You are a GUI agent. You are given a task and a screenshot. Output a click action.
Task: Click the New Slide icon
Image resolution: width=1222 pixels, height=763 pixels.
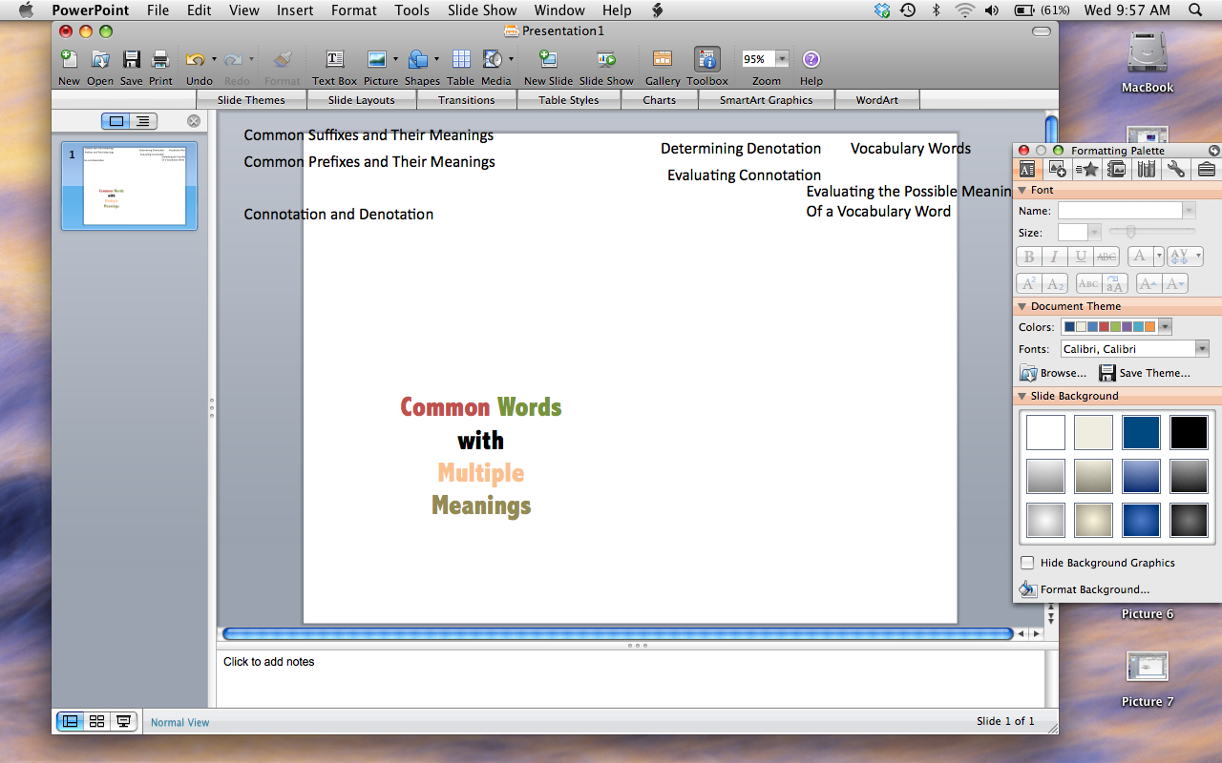click(x=548, y=60)
